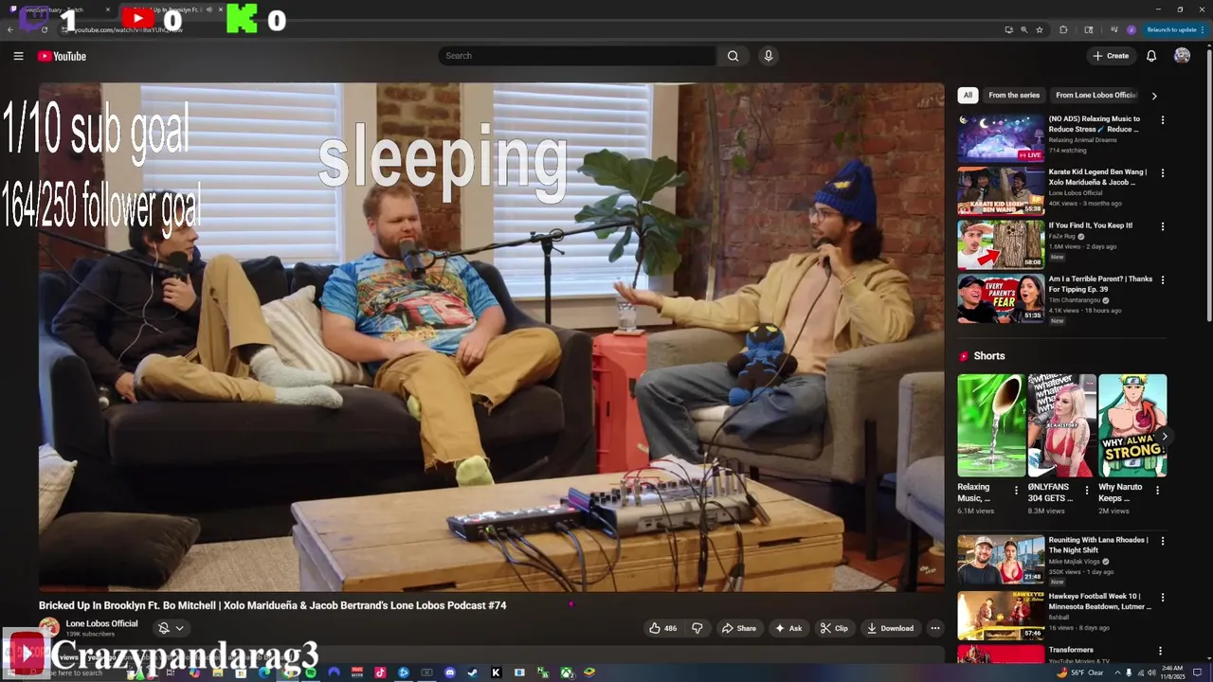Open options menu for Karate Kid Legend video

[x=1162, y=173]
